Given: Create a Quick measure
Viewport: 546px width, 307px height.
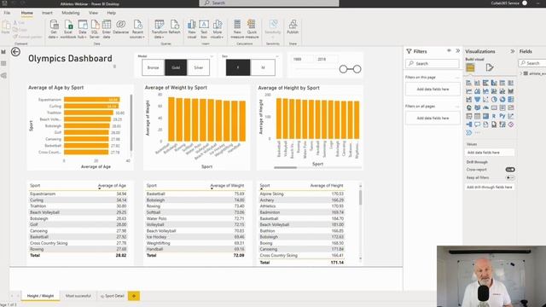Looking at the screenshot, I should click(252, 29).
